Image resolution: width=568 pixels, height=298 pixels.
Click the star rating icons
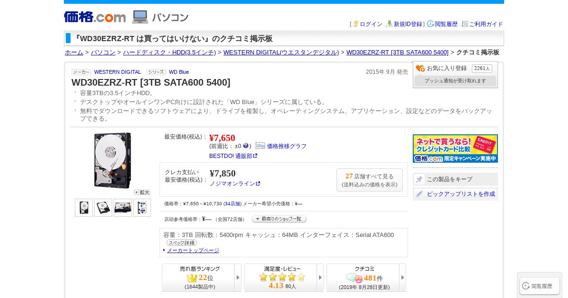(x=282, y=277)
